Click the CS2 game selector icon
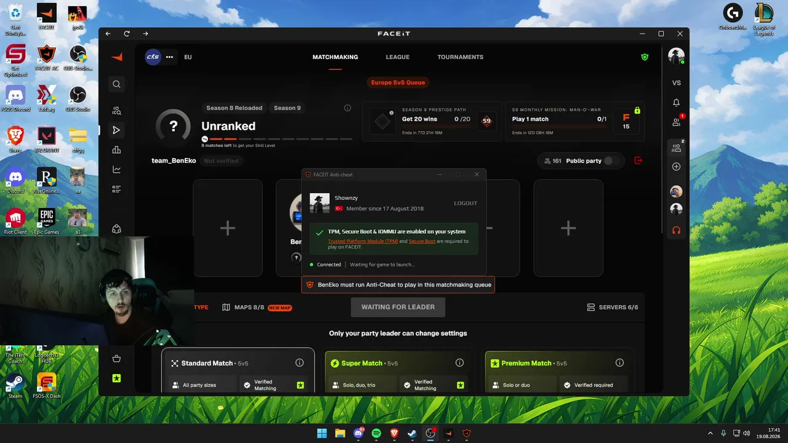Image resolution: width=788 pixels, height=443 pixels. click(153, 57)
